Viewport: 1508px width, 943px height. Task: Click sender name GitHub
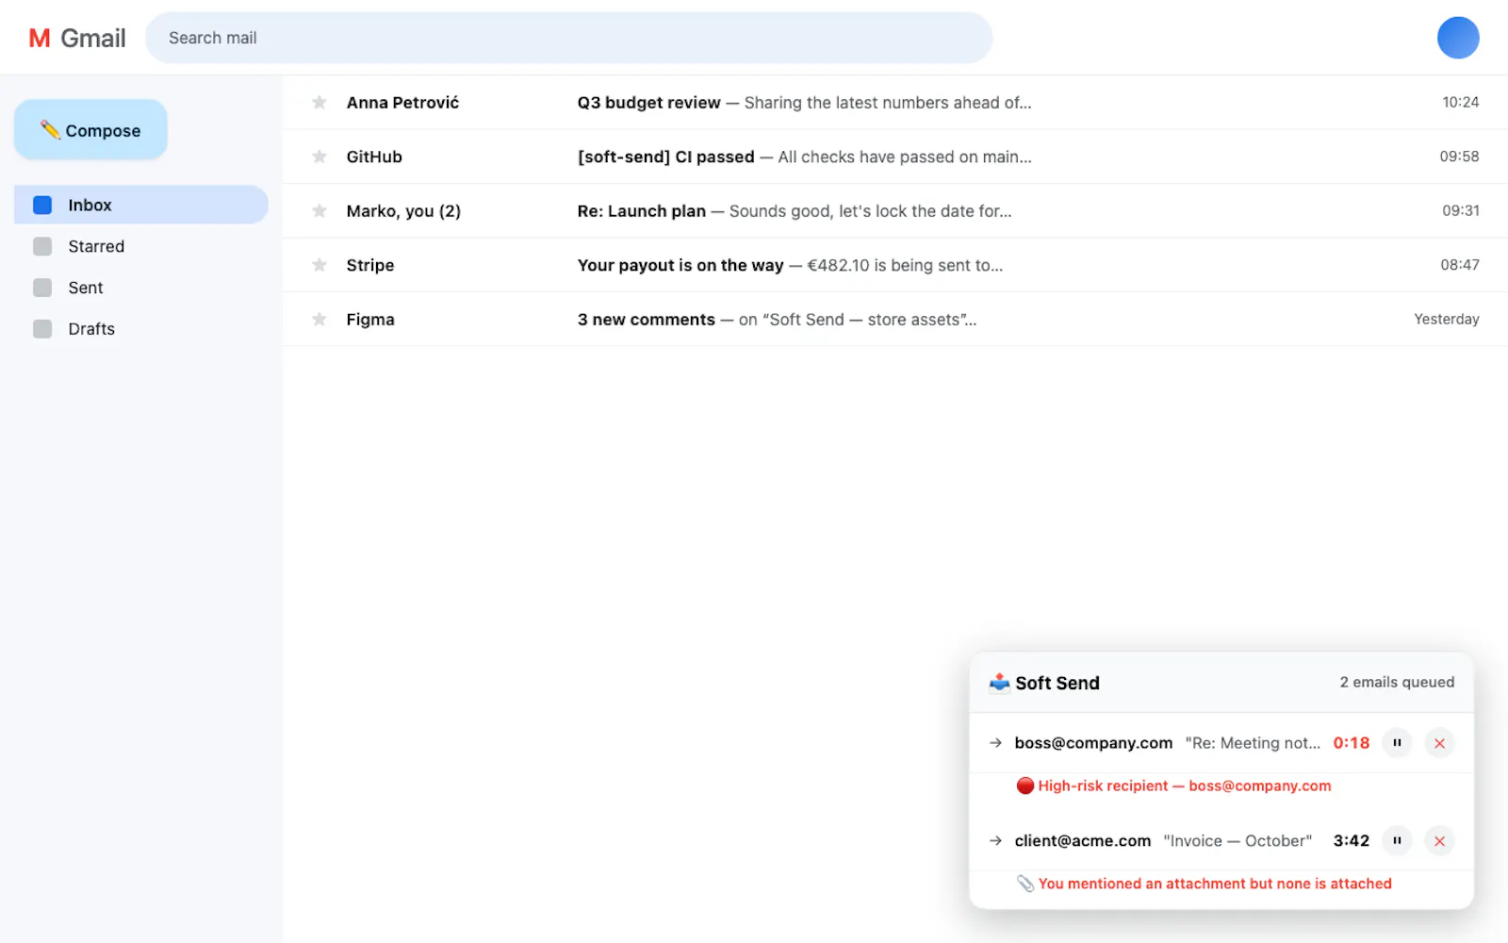(374, 157)
